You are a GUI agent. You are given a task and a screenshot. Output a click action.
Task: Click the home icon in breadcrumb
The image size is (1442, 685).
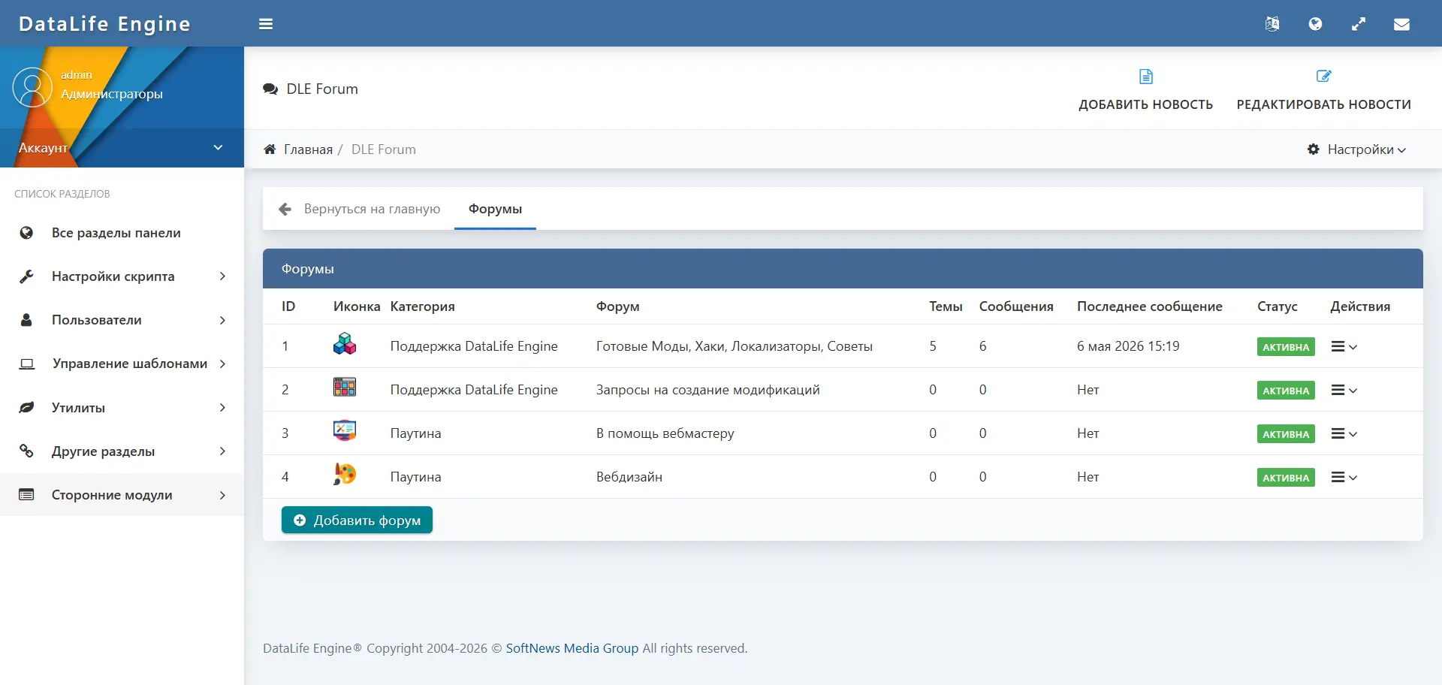click(270, 149)
